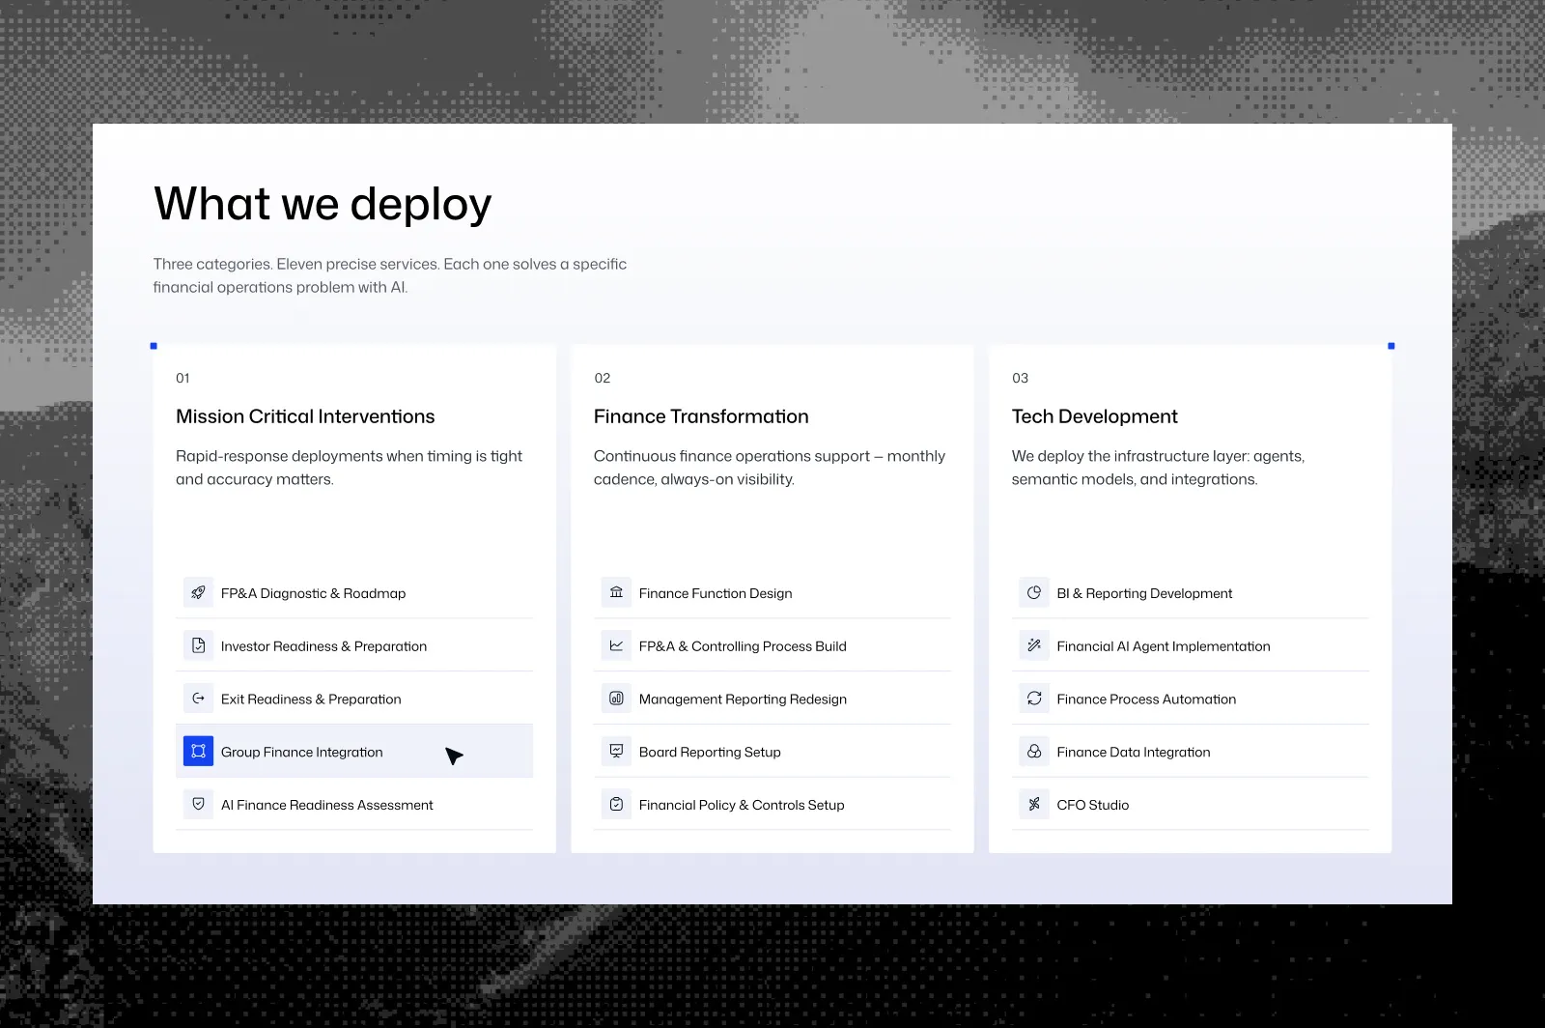Choose Management Reporting Redesign

click(772, 699)
